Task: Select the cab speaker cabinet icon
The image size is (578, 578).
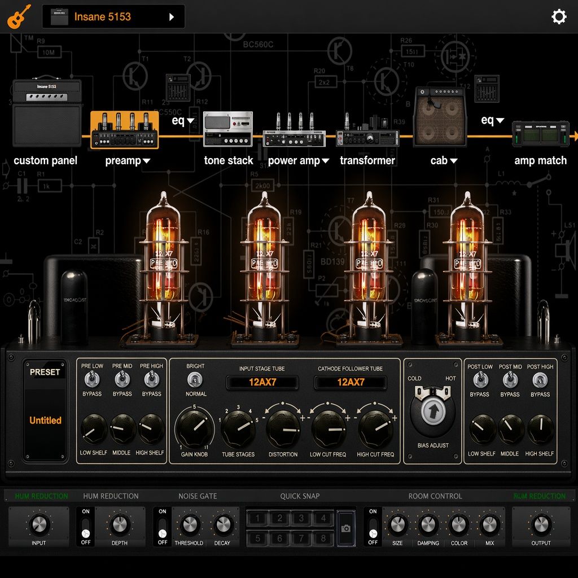Action: [440, 117]
